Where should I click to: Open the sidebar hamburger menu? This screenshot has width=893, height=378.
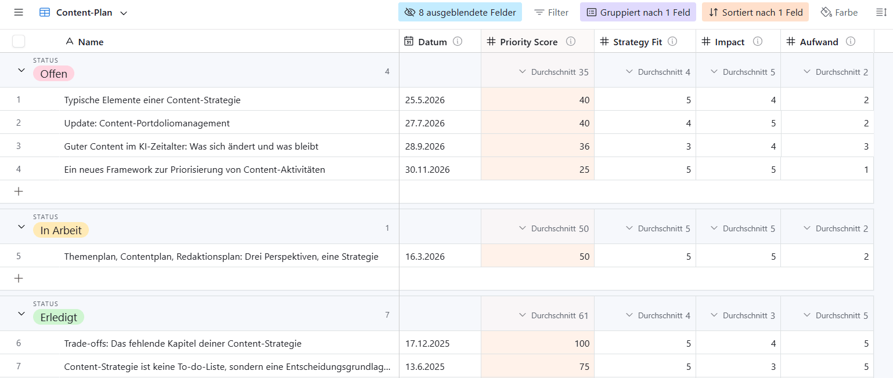point(18,12)
